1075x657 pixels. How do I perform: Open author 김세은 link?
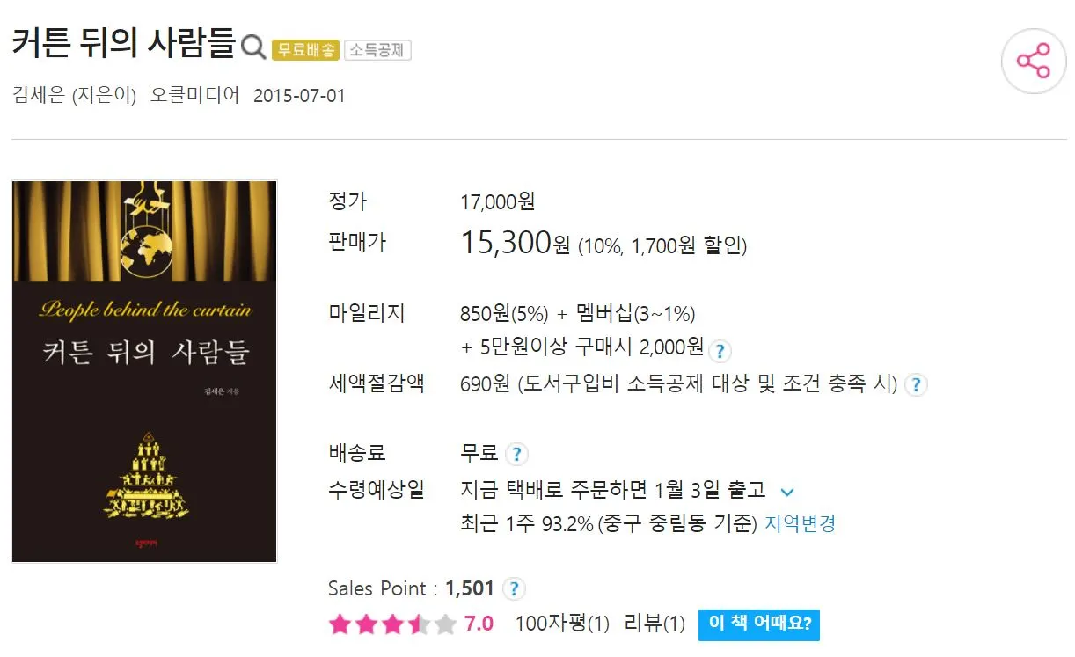(x=39, y=95)
